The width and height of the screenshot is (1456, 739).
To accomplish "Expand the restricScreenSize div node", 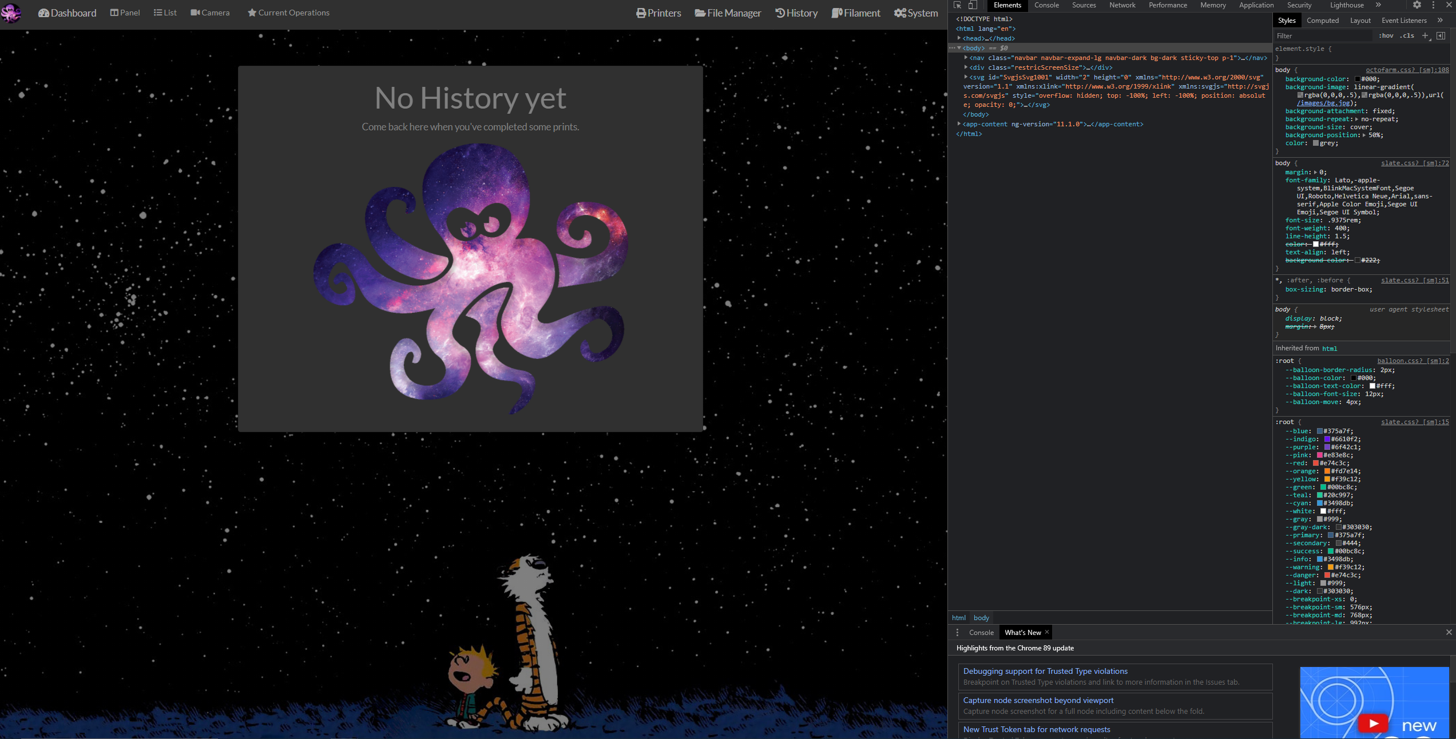I will (x=966, y=67).
